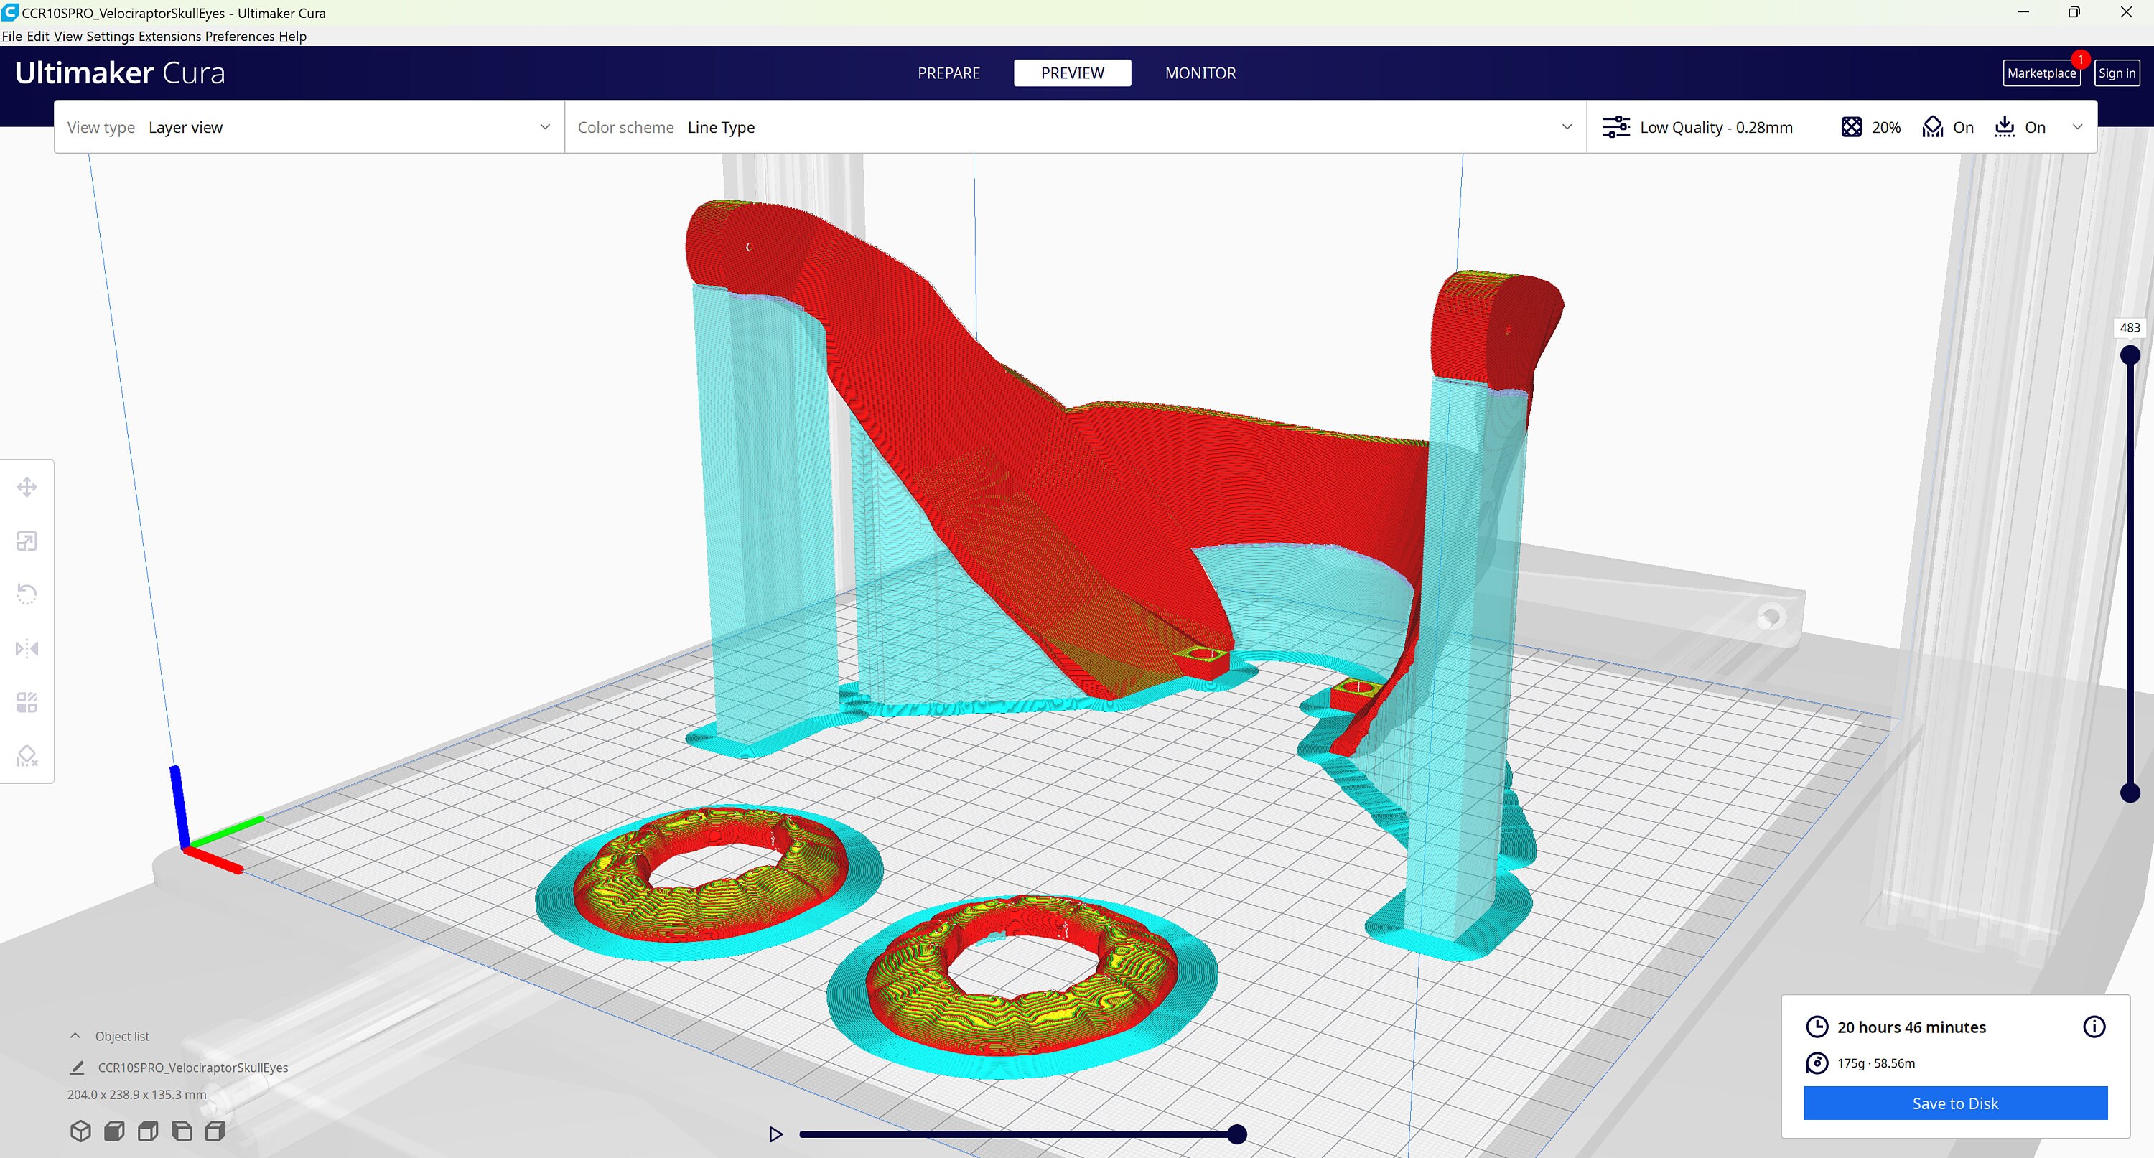Viewport: 2154px width, 1158px height.
Task: Switch to the PREPARE stage
Action: pos(948,73)
